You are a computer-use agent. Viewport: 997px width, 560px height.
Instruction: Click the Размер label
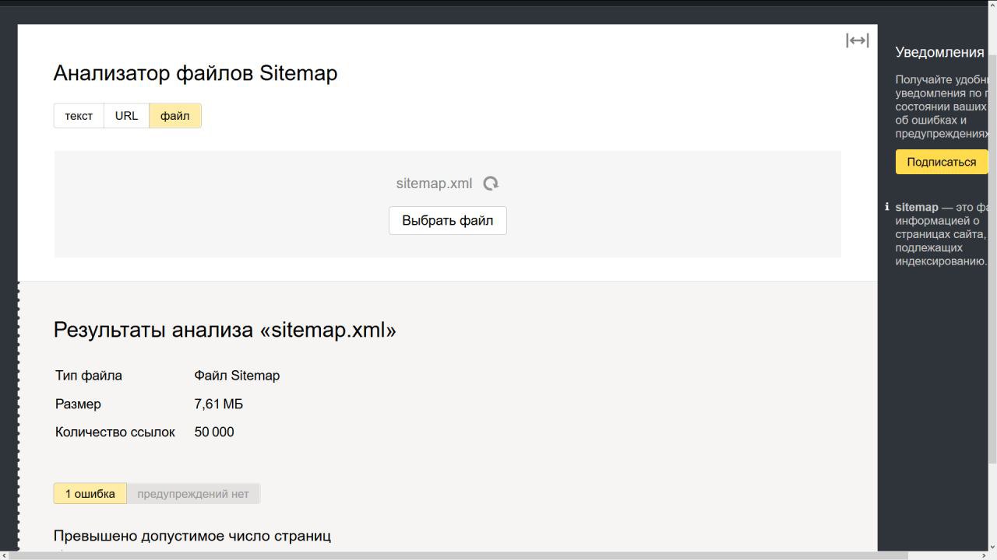coord(78,404)
